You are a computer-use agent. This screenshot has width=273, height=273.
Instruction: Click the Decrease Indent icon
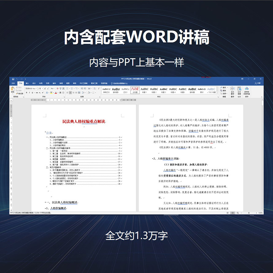coord(82,89)
